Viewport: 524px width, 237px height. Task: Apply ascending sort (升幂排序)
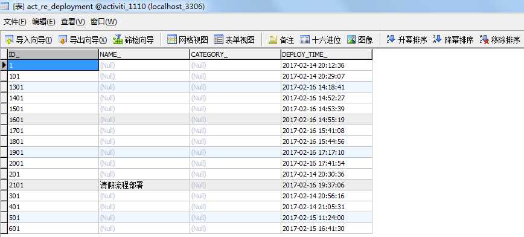coord(407,40)
